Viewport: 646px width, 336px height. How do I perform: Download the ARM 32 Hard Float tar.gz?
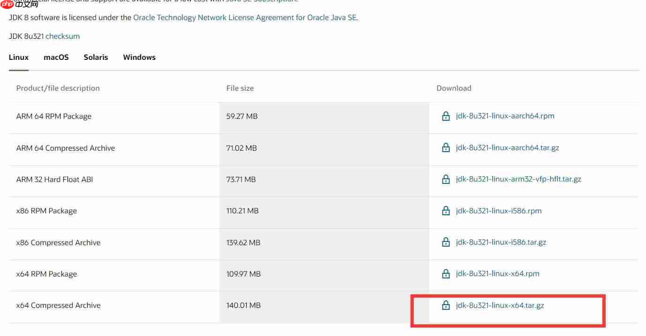point(518,179)
